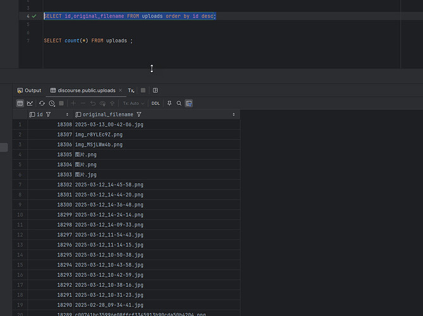This screenshot has width=423, height=316.
Task: Toggle the column filter panel icon
Action: click(x=188, y=103)
